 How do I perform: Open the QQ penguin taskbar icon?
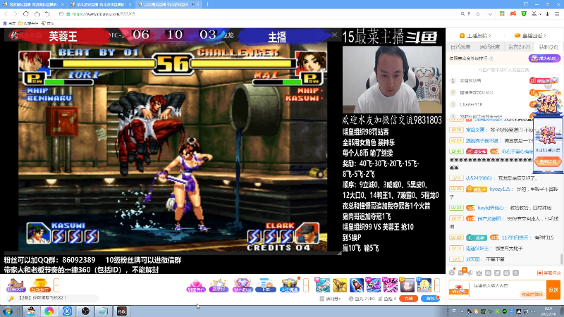[x=31, y=311]
